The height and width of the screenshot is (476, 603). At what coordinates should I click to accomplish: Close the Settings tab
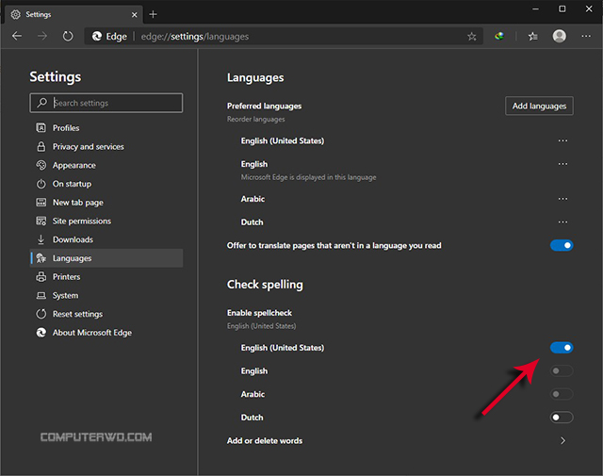tap(134, 15)
